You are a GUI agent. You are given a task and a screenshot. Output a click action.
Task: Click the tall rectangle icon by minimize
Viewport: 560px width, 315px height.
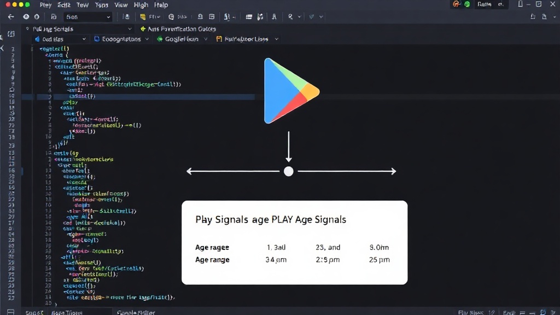point(521,4)
